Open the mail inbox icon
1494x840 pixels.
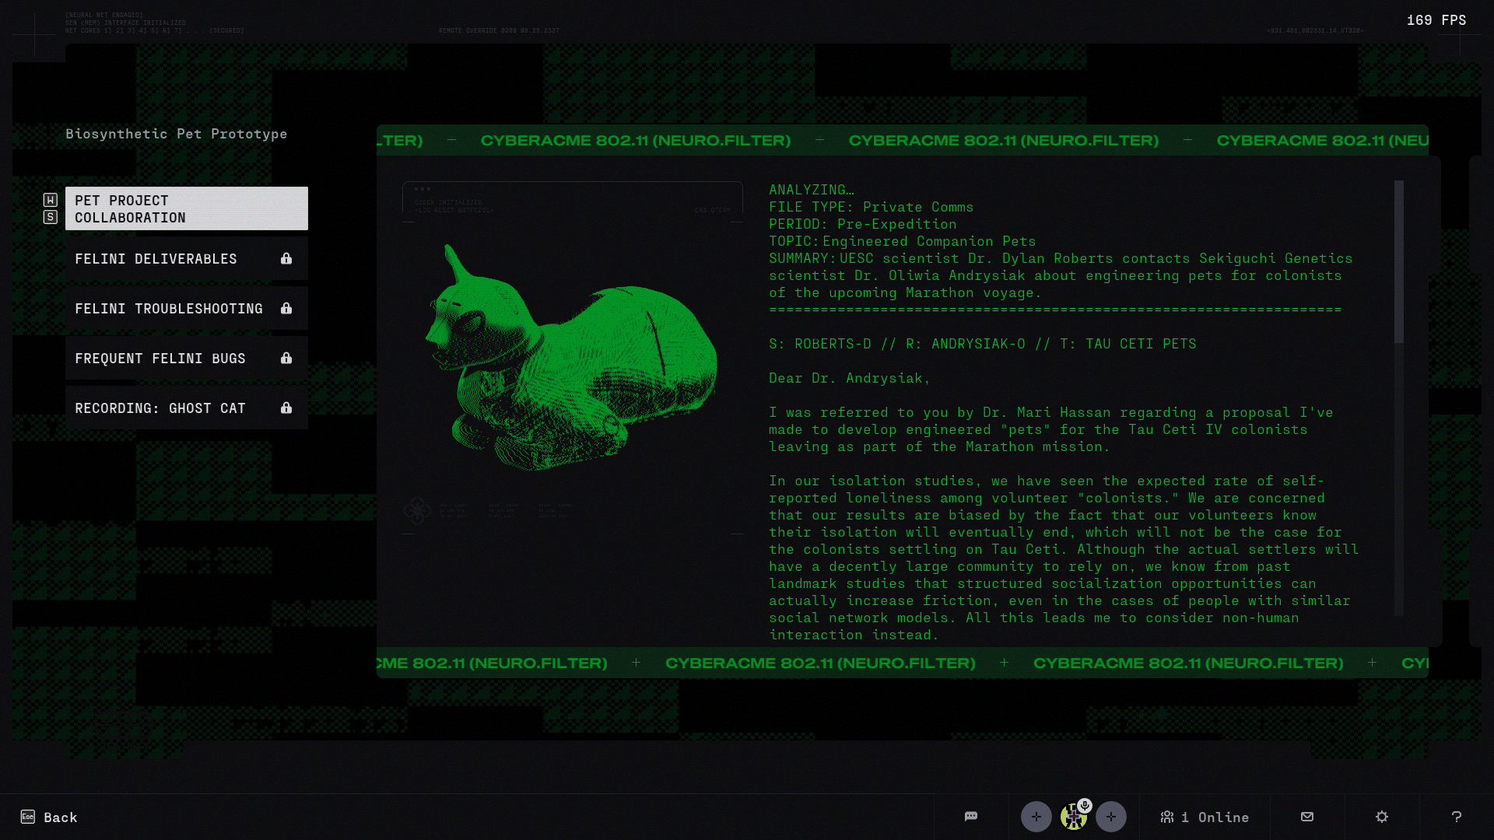1306,817
